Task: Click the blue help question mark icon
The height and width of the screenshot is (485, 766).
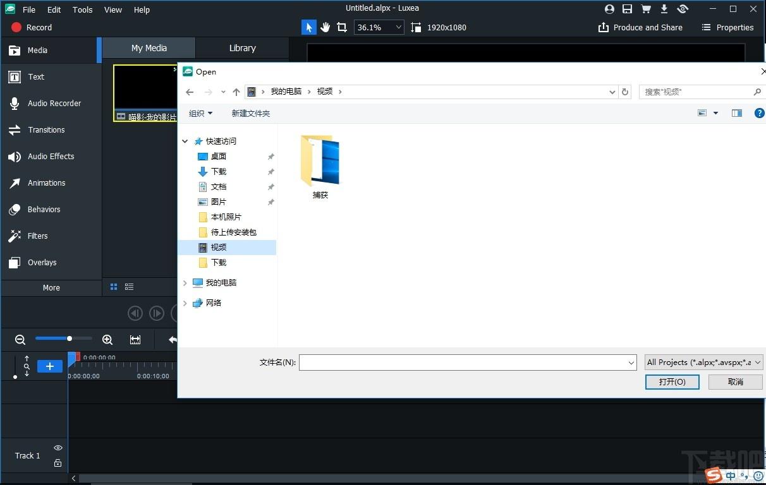Action: (x=760, y=113)
